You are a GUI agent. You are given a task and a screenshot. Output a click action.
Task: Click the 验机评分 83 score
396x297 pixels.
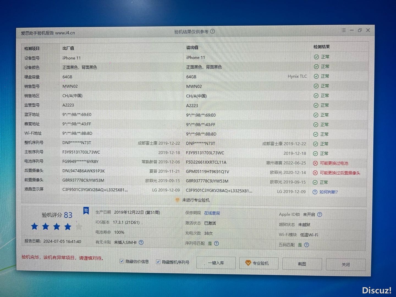[57, 215]
